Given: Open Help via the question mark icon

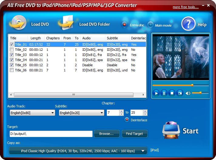Looking at the screenshot, I should 188,24.
